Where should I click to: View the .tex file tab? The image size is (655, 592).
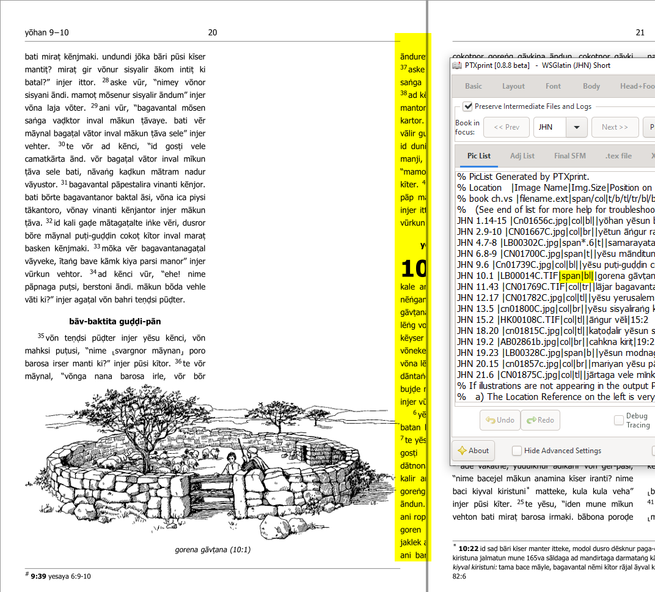618,156
